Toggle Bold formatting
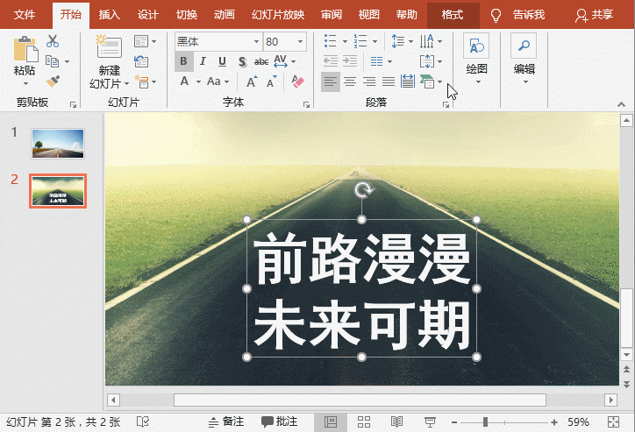 click(x=184, y=61)
